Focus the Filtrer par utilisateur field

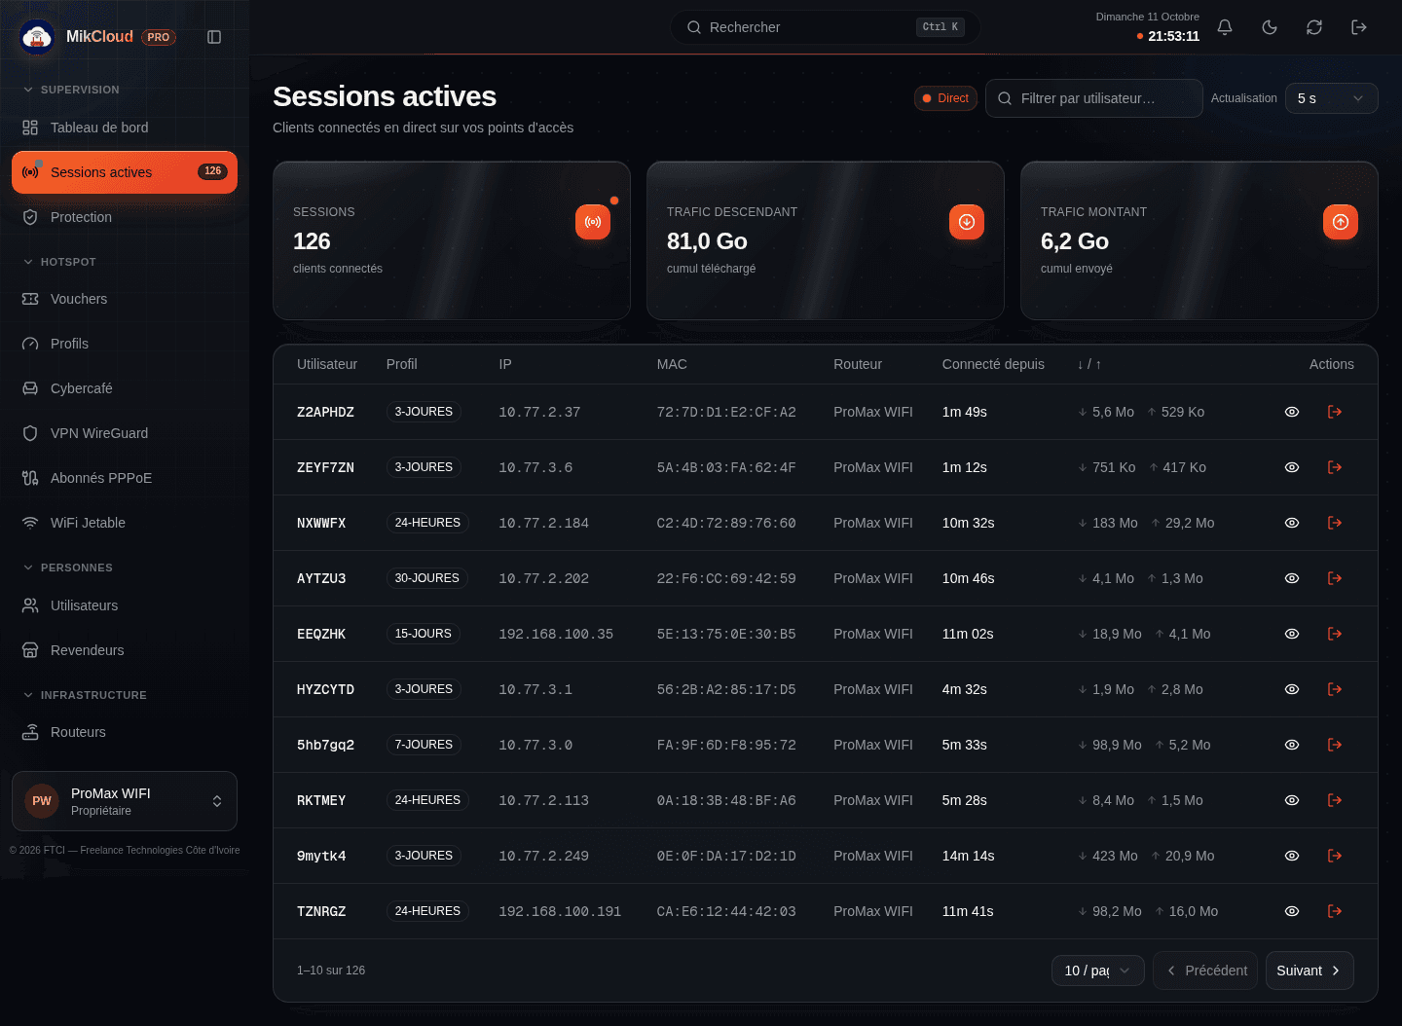coord(1094,98)
